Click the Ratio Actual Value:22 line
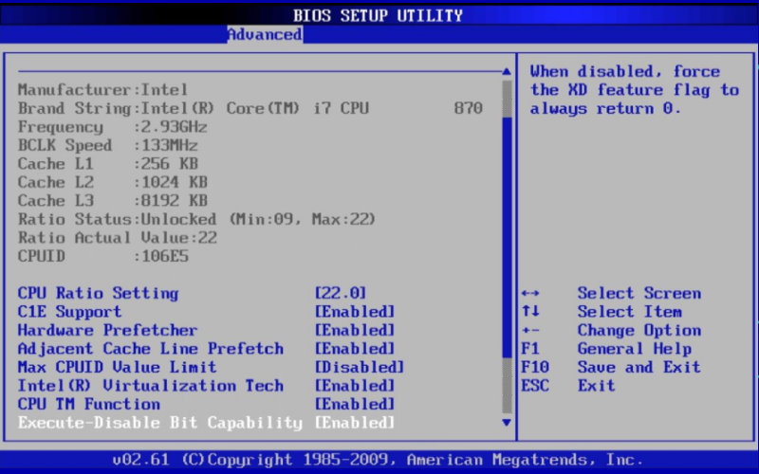The width and height of the screenshot is (759, 474). (x=117, y=238)
